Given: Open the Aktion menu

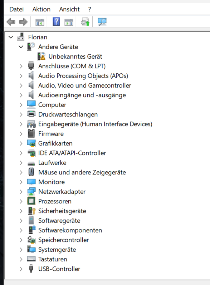Looking at the screenshot, I should point(41,9).
